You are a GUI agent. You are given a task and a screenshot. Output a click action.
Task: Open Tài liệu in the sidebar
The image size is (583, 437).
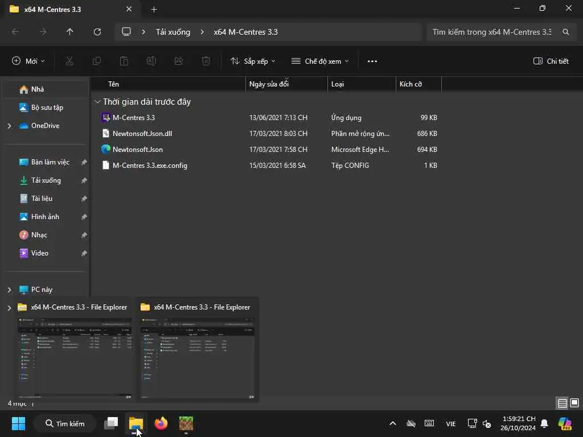click(46, 199)
